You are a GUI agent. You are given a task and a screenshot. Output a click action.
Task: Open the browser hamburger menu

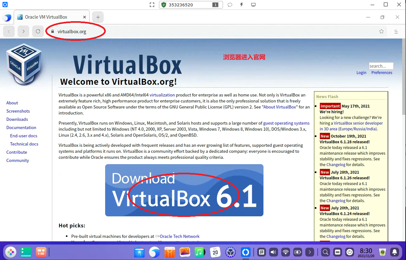coord(396,32)
